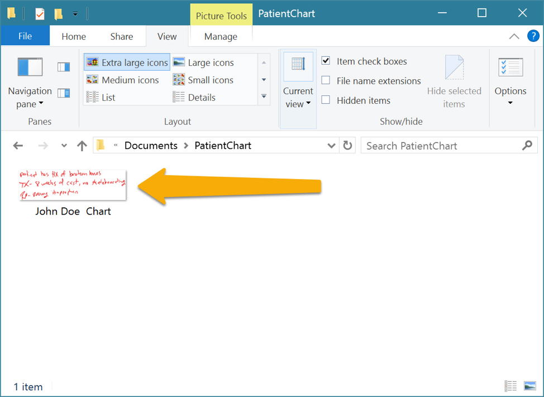Open the Navigation pane menu
This screenshot has height=397, width=544.
(x=30, y=83)
